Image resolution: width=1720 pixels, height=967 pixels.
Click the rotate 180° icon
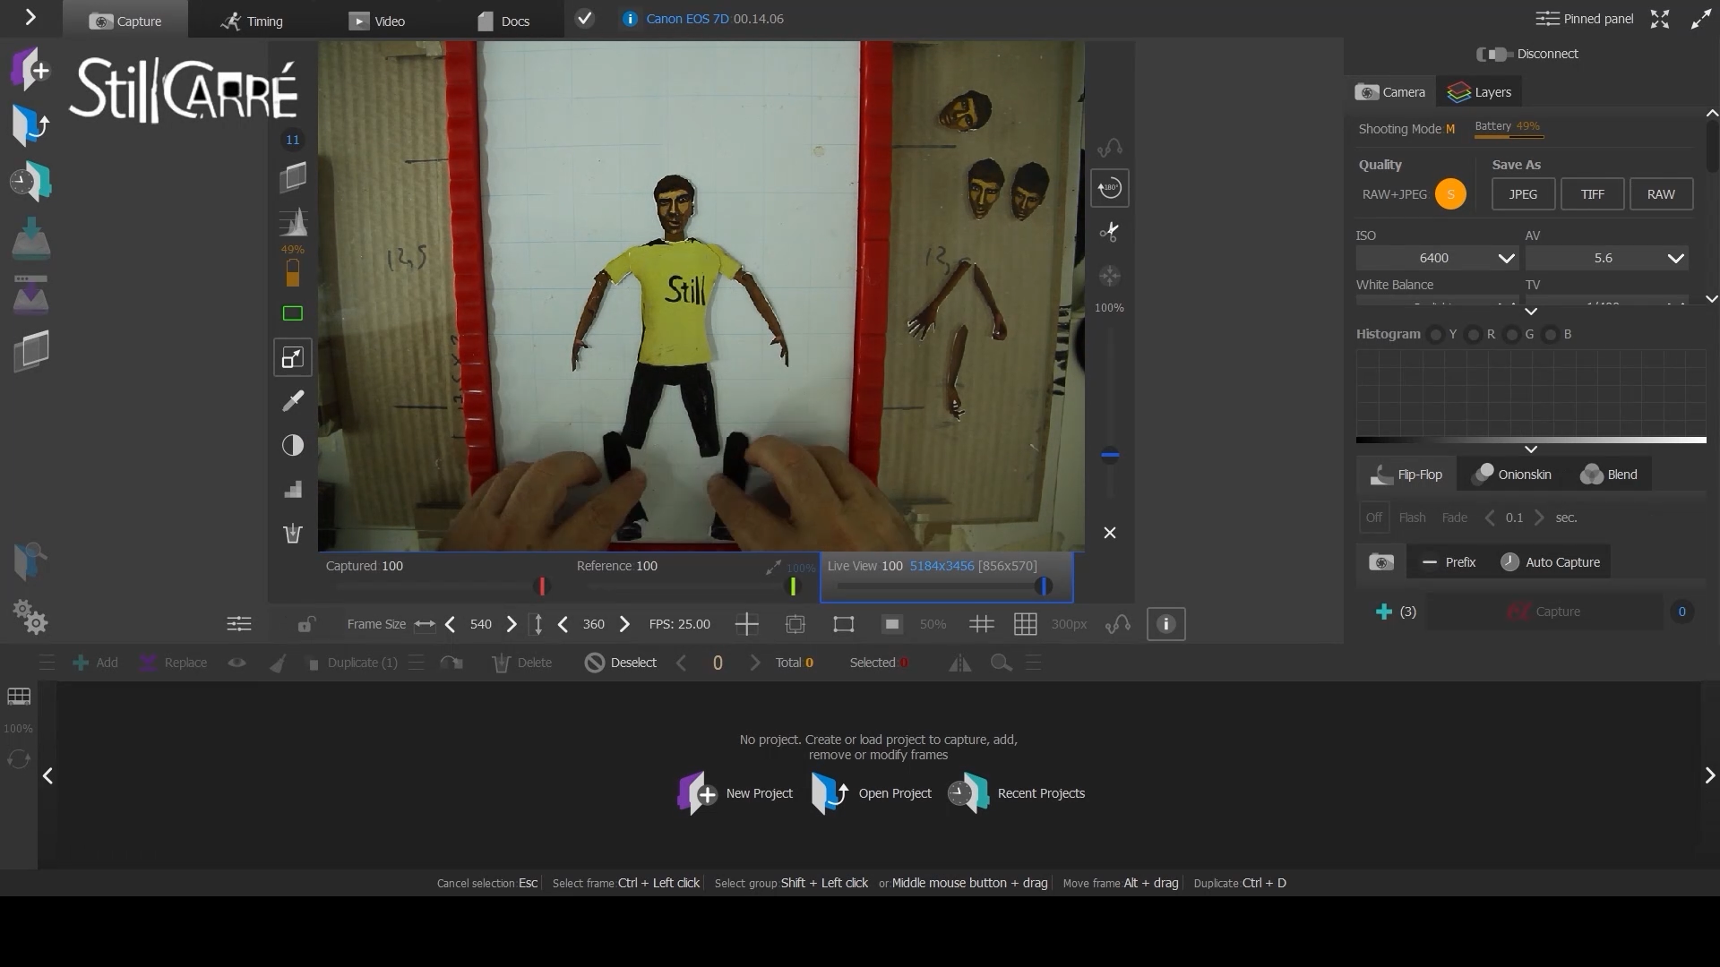click(x=1109, y=188)
